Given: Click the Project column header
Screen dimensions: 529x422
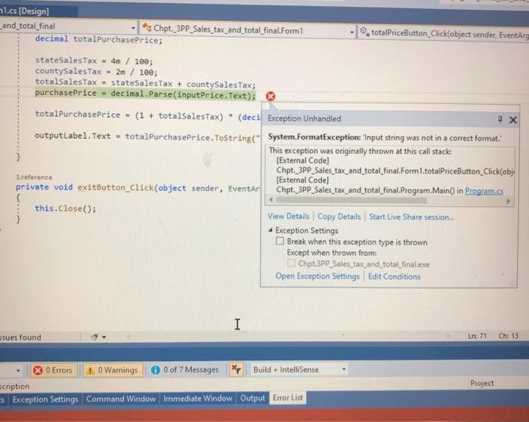Looking at the screenshot, I should click(x=482, y=383).
